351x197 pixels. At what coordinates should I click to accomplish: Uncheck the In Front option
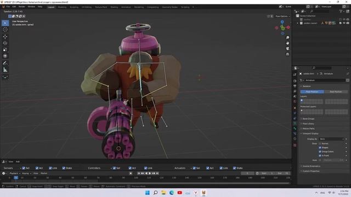tap(320, 155)
